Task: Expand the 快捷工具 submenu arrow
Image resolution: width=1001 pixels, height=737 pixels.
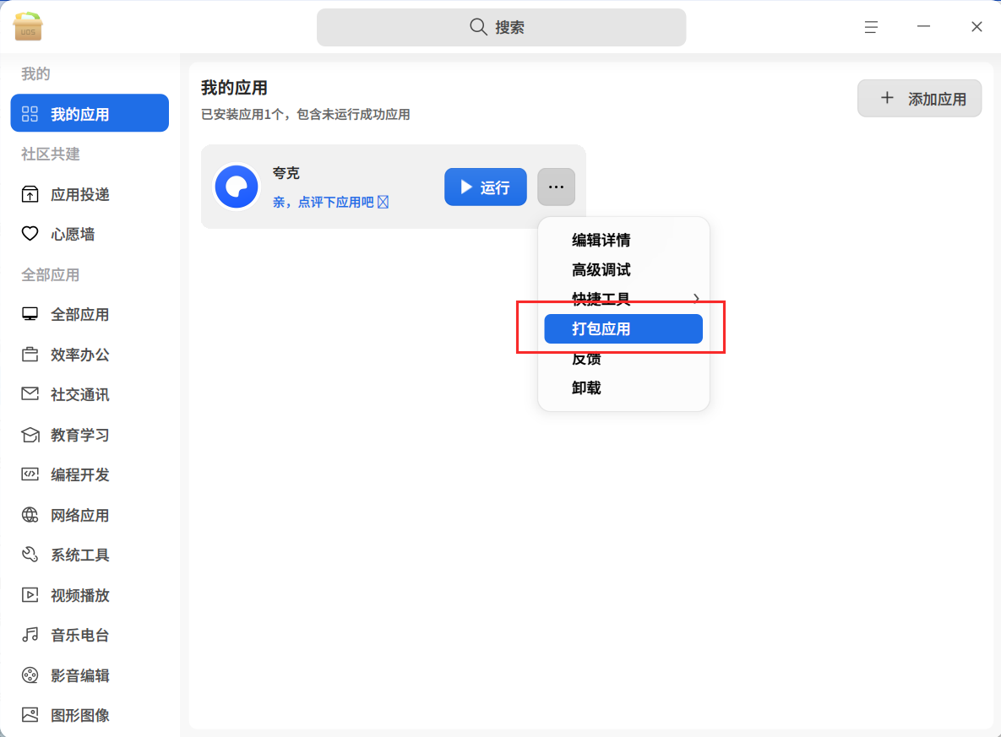Action: point(696,298)
